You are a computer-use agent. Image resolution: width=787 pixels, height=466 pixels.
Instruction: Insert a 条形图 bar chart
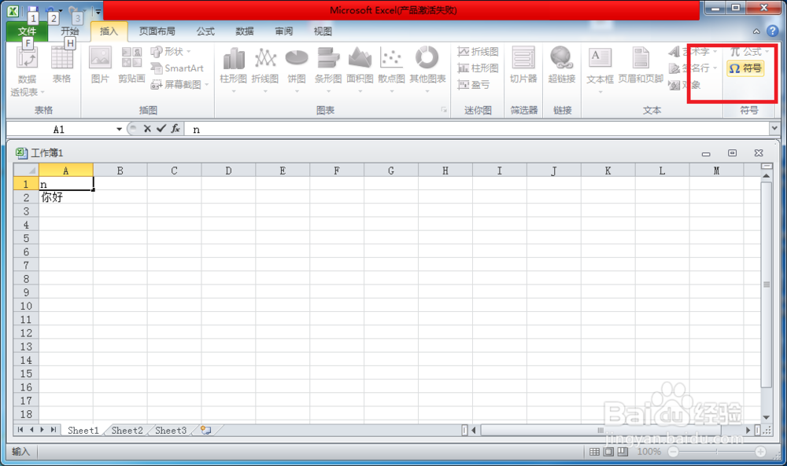328,69
